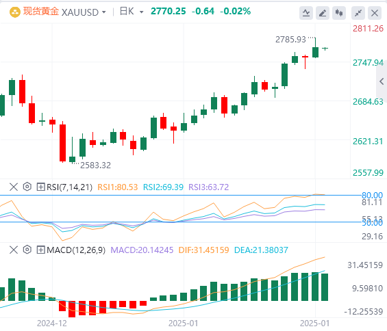Click the DIF:31.45159 value
The image size is (387, 331).
(x=203, y=250)
